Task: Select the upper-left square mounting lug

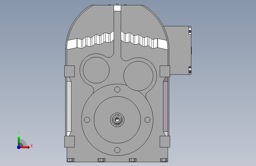Action: pos(70,71)
